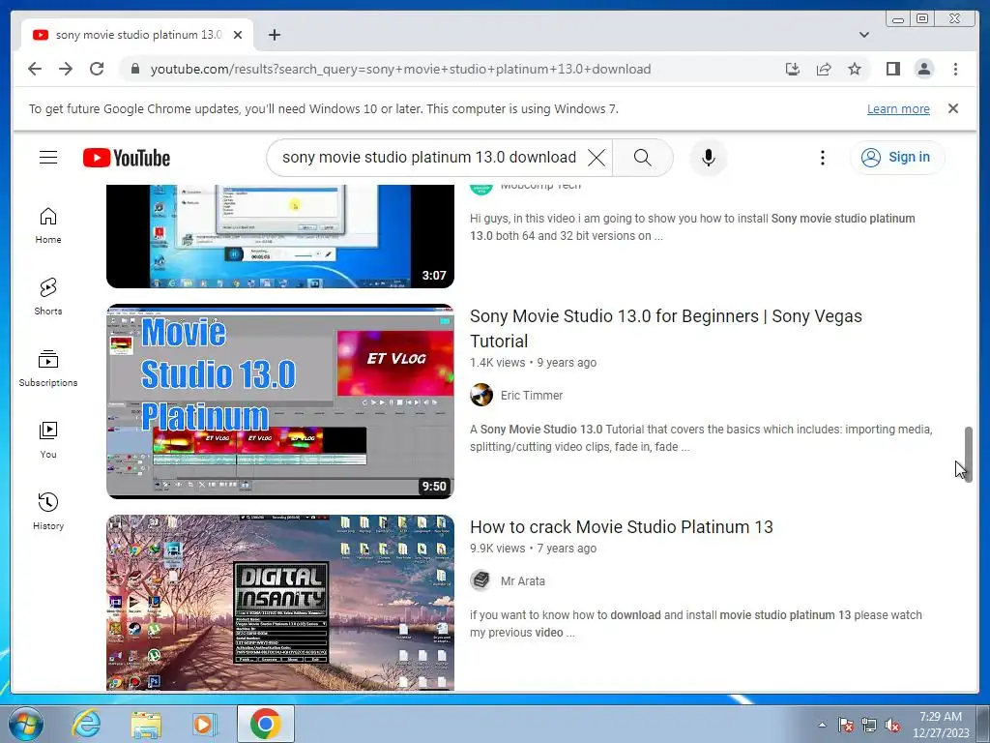990x743 pixels.
Task: Open Home in the sidebar
Action: pyautogui.click(x=48, y=225)
